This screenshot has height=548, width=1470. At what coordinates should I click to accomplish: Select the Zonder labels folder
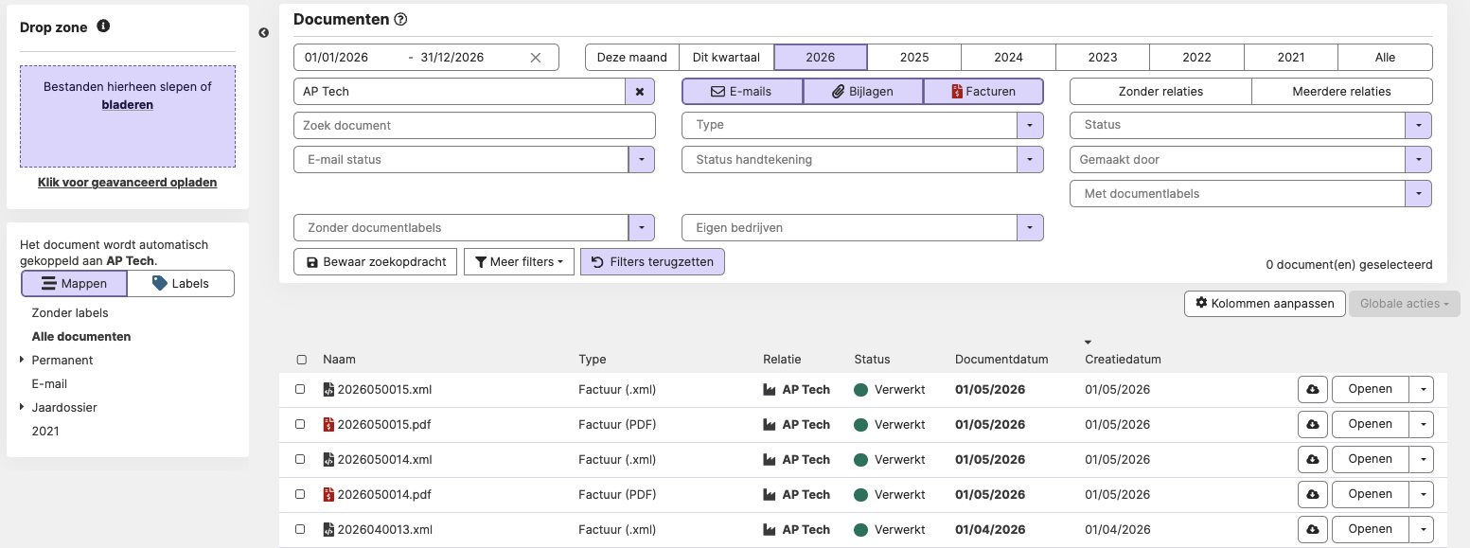[70, 313]
